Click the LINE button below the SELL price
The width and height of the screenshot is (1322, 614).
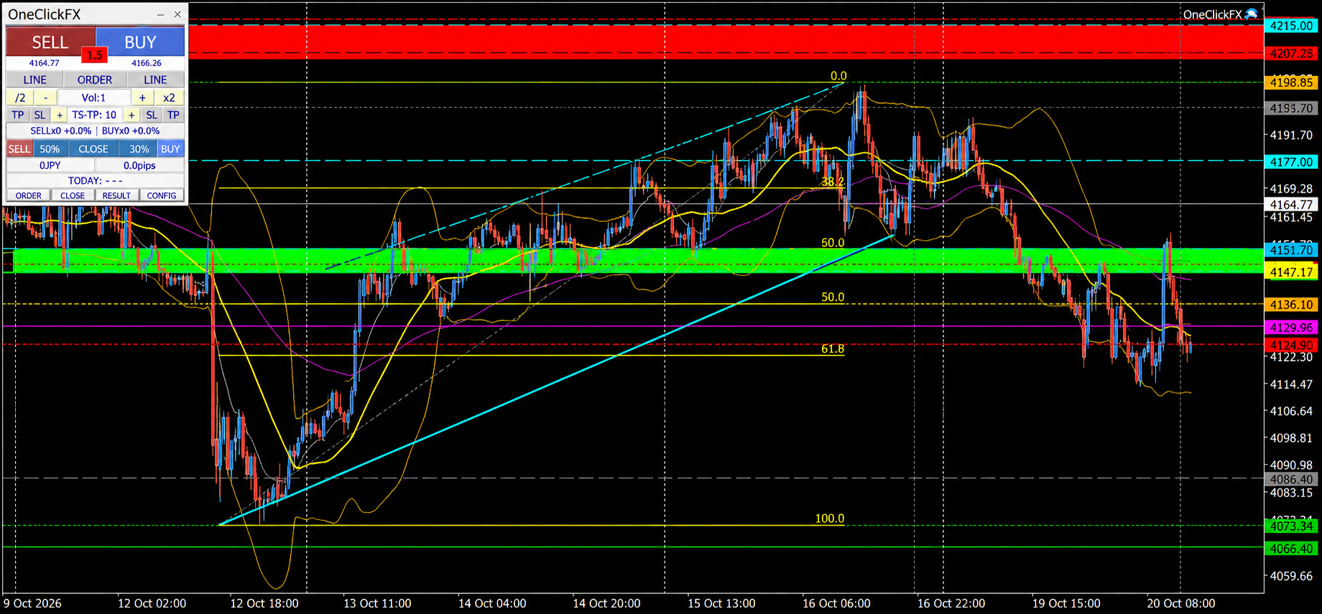34,80
